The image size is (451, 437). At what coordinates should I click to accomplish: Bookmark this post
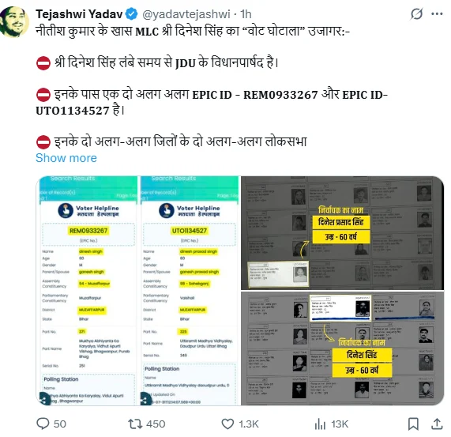(x=413, y=424)
